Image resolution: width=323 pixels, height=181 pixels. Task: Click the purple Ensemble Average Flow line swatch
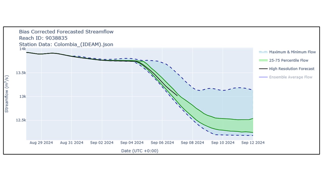coord(263,77)
